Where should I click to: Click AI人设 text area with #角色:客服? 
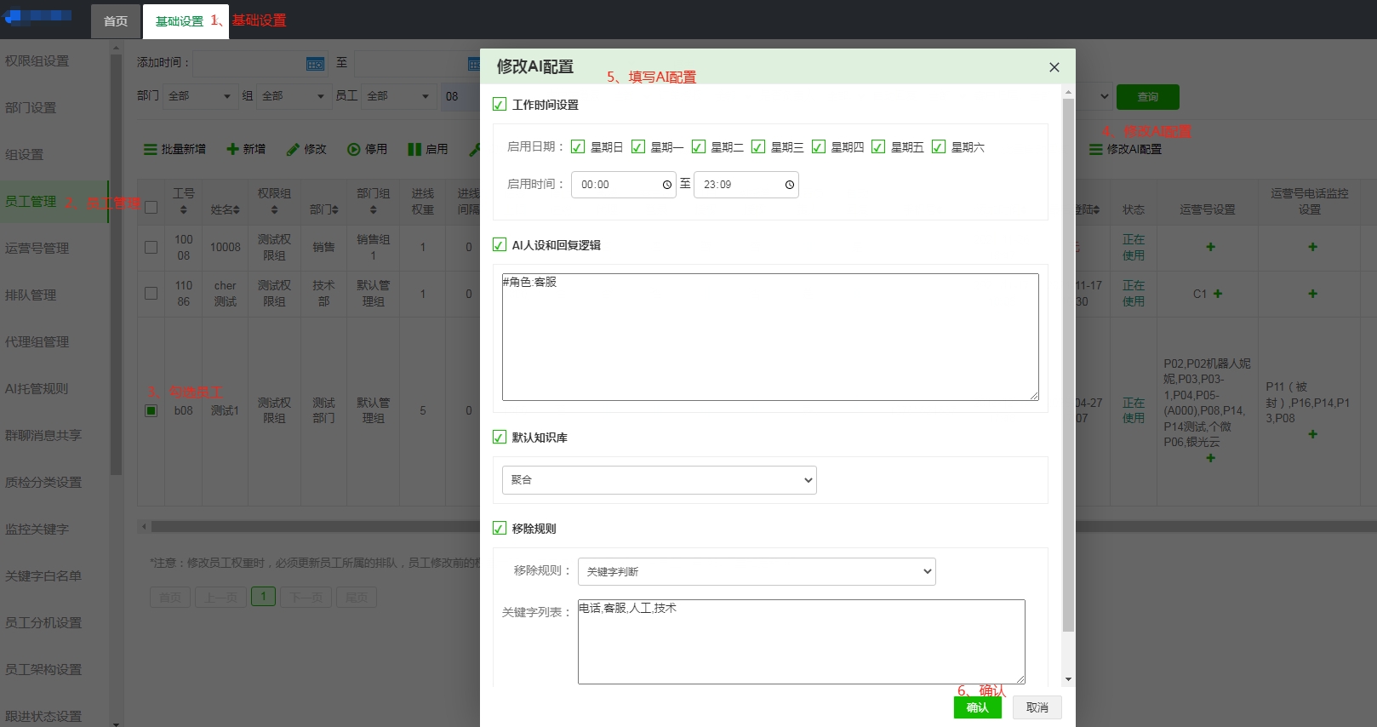[x=770, y=337]
